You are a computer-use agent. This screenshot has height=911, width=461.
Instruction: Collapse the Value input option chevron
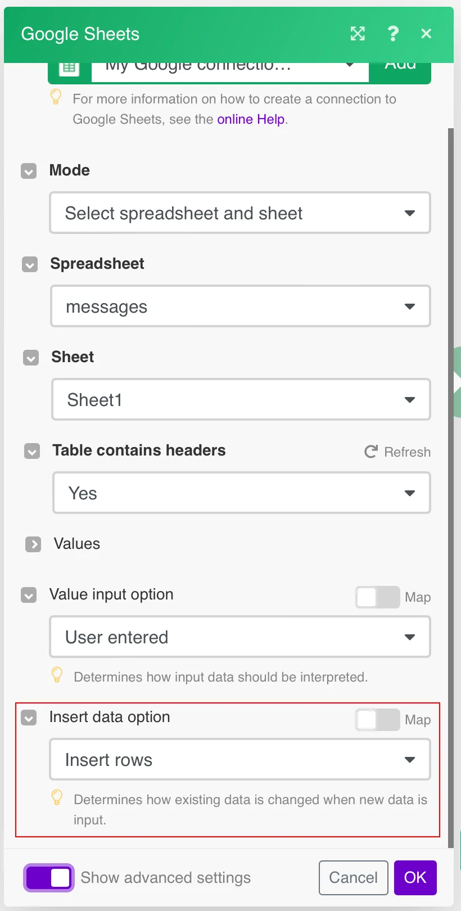tap(29, 595)
